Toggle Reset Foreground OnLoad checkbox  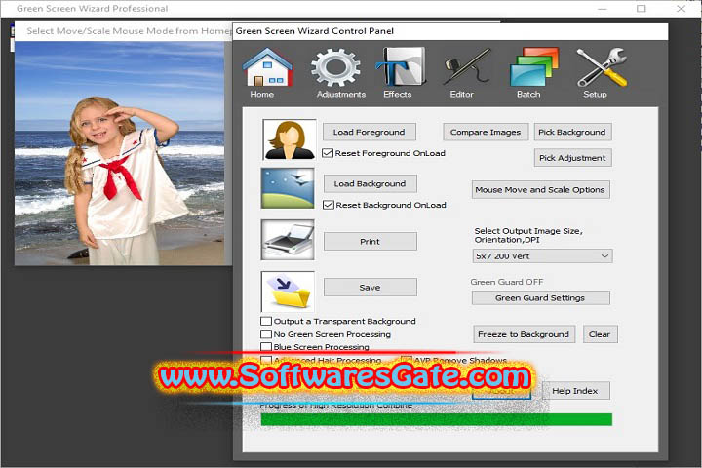pos(328,153)
